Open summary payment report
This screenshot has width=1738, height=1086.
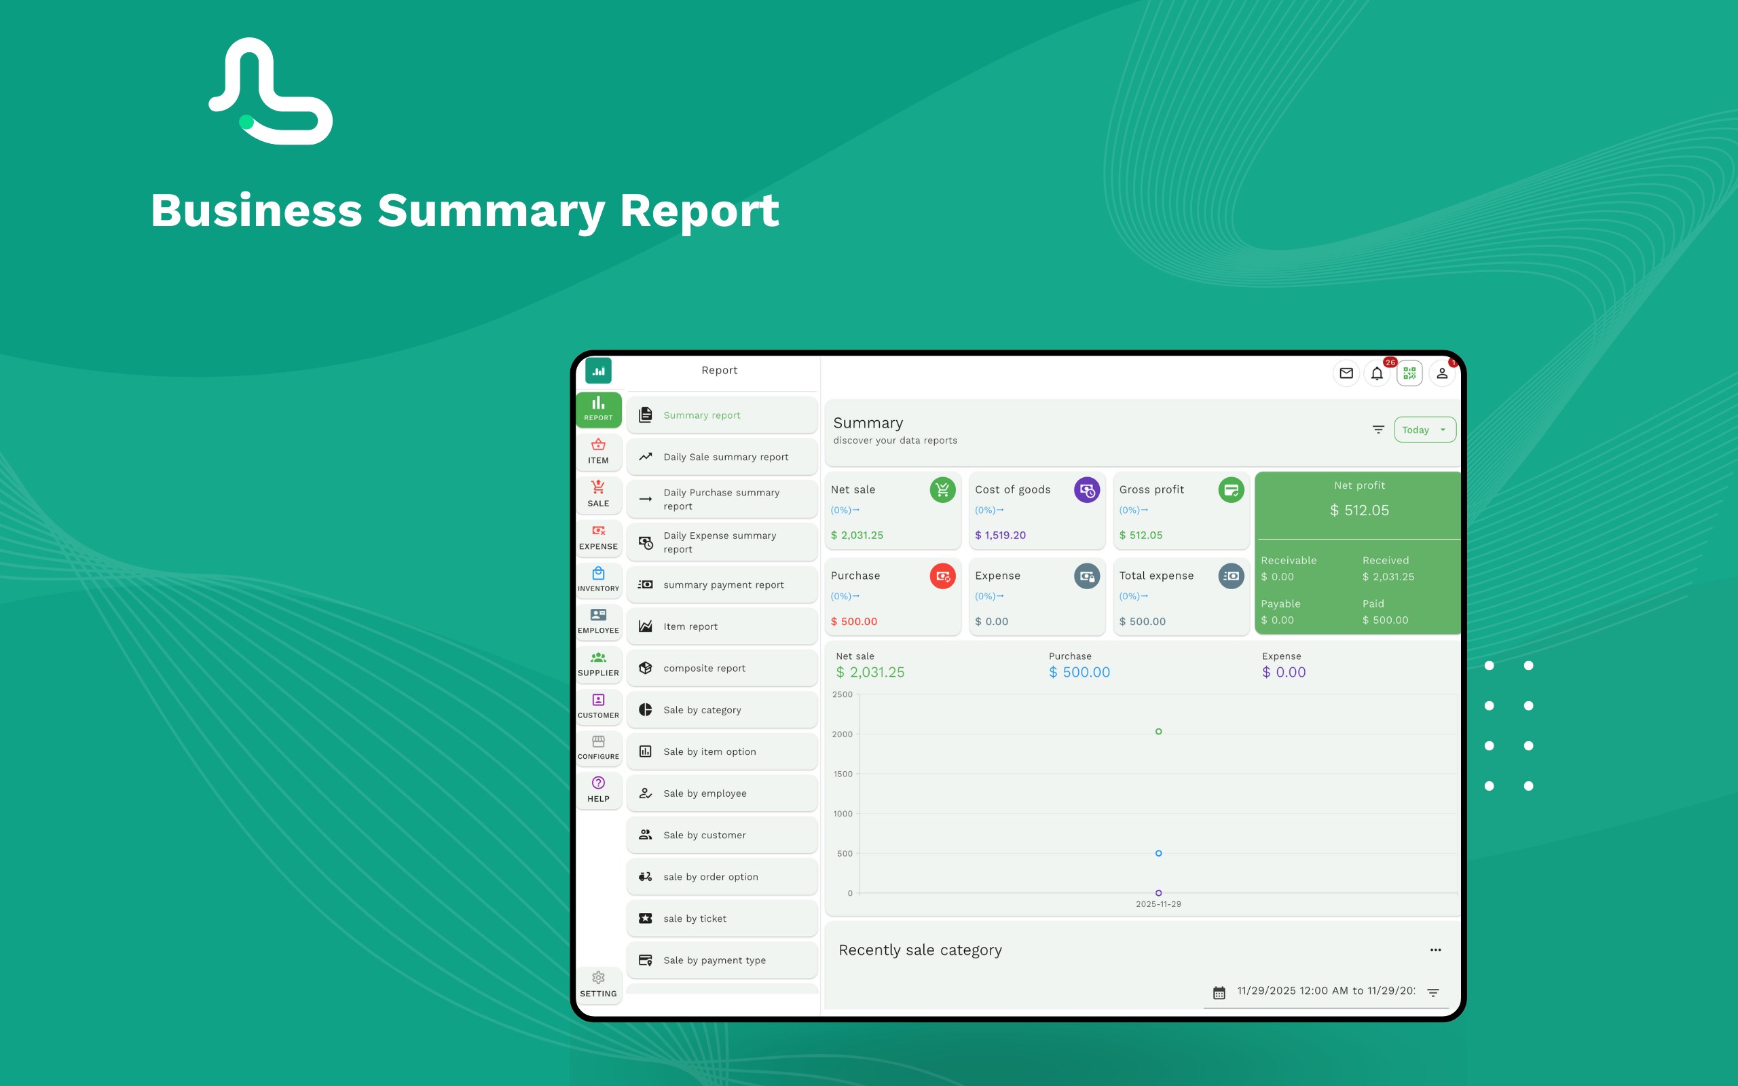722,584
